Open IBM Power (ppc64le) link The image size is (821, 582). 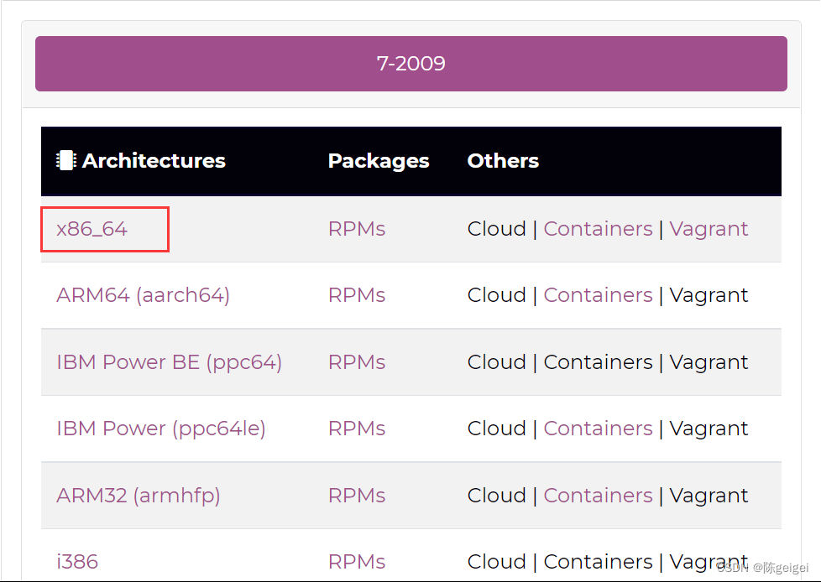point(161,429)
